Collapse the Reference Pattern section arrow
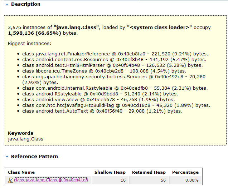Image resolution: width=228 pixels, height=188 pixels. coord(7,157)
